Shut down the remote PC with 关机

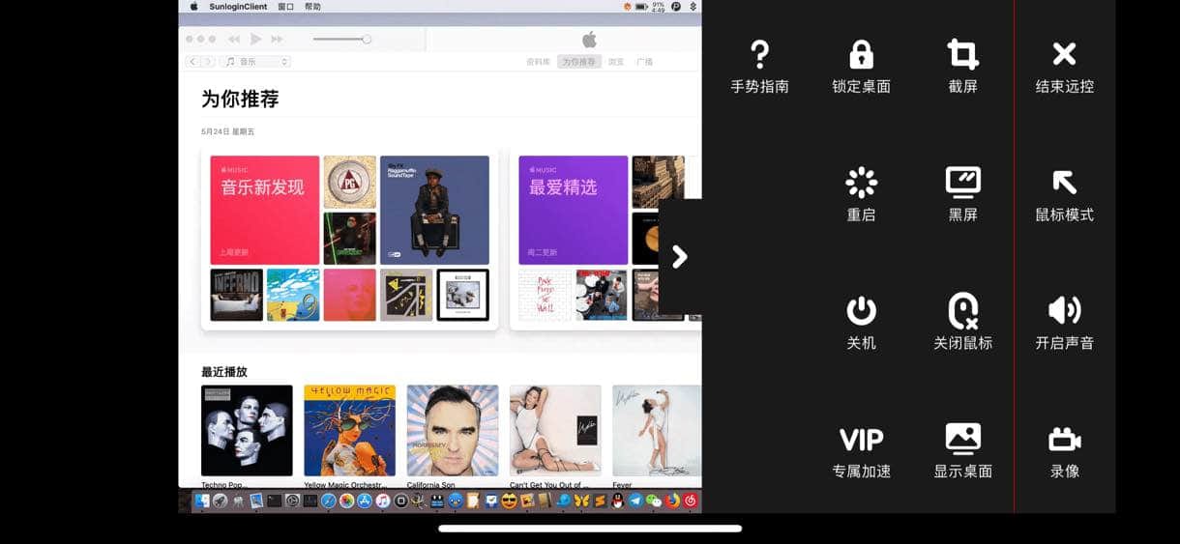pyautogui.click(x=861, y=323)
